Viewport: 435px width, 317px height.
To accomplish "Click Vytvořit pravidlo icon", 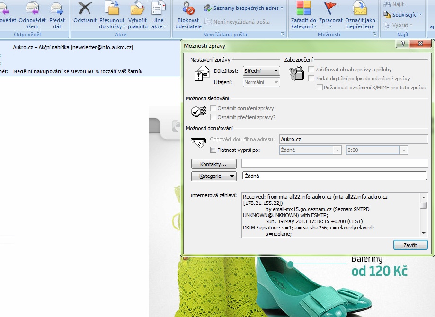I will pyautogui.click(x=137, y=9).
